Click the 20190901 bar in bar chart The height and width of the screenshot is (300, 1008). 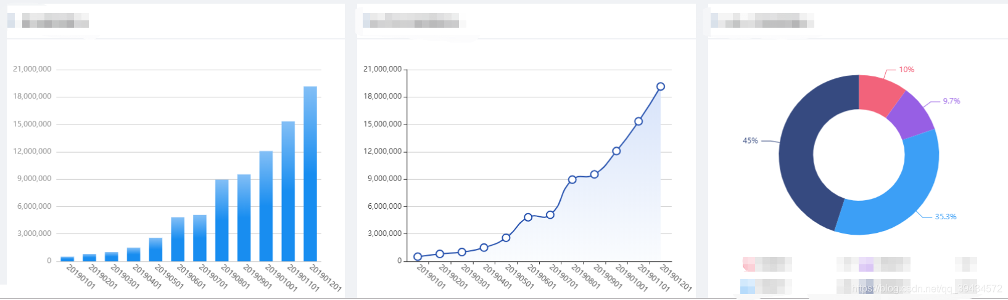[244, 218]
